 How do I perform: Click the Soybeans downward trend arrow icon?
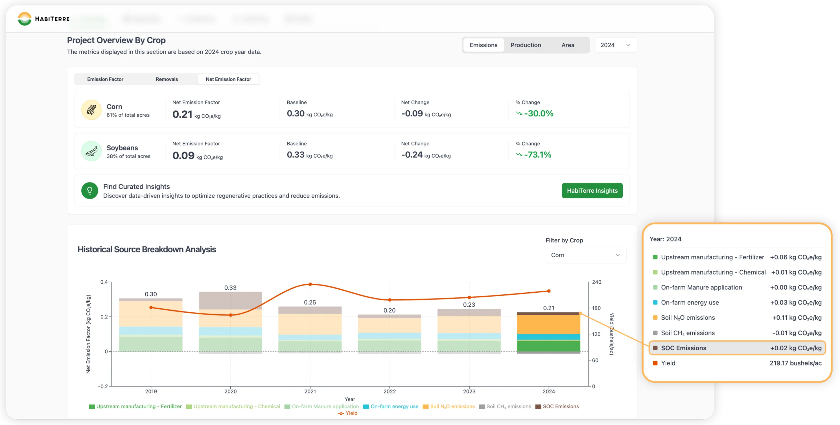click(x=519, y=155)
